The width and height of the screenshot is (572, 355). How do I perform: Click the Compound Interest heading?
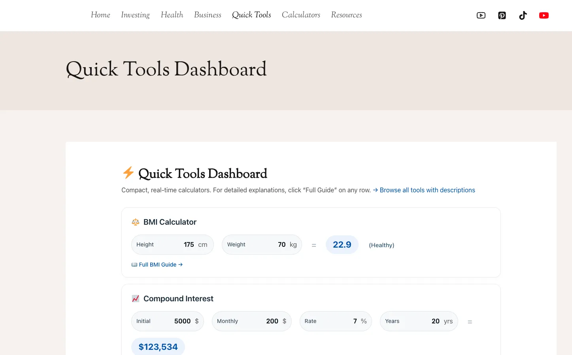pos(178,299)
